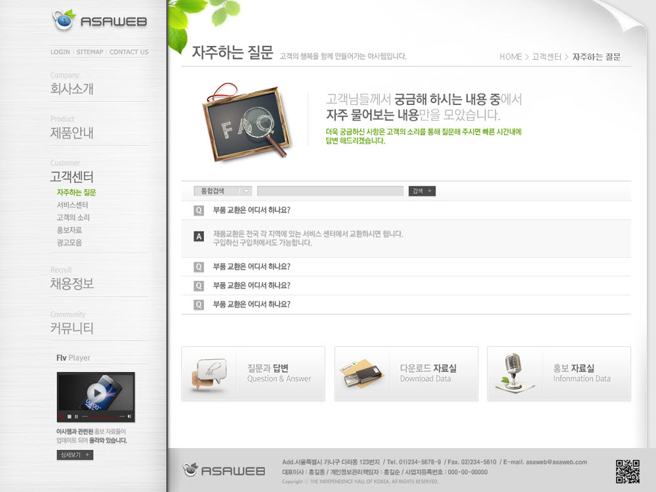Pause the Flv Player video
The width and height of the screenshot is (656, 492).
(x=76, y=417)
